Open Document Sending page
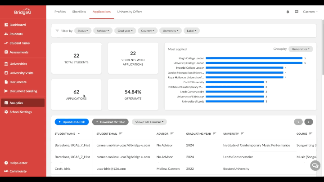Viewport: 324px width, 182px height. pyautogui.click(x=23, y=91)
